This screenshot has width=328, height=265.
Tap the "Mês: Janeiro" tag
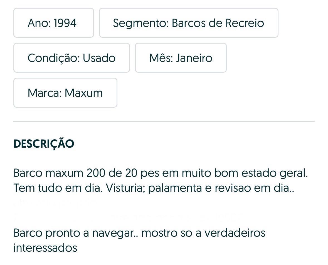pos(181,58)
